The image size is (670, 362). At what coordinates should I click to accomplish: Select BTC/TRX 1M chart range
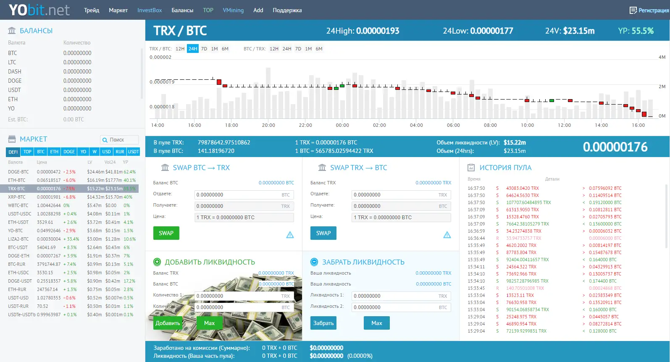click(x=308, y=49)
